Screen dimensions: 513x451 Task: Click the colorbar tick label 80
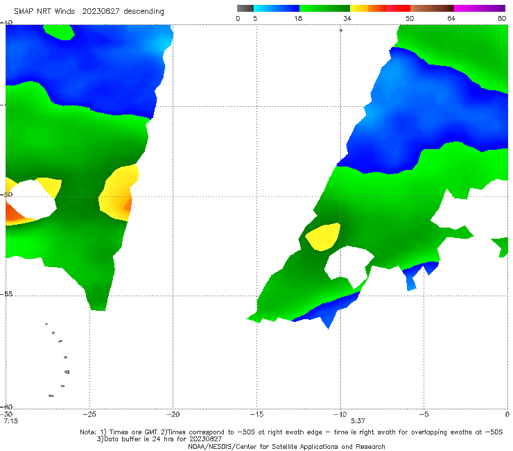coord(502,18)
